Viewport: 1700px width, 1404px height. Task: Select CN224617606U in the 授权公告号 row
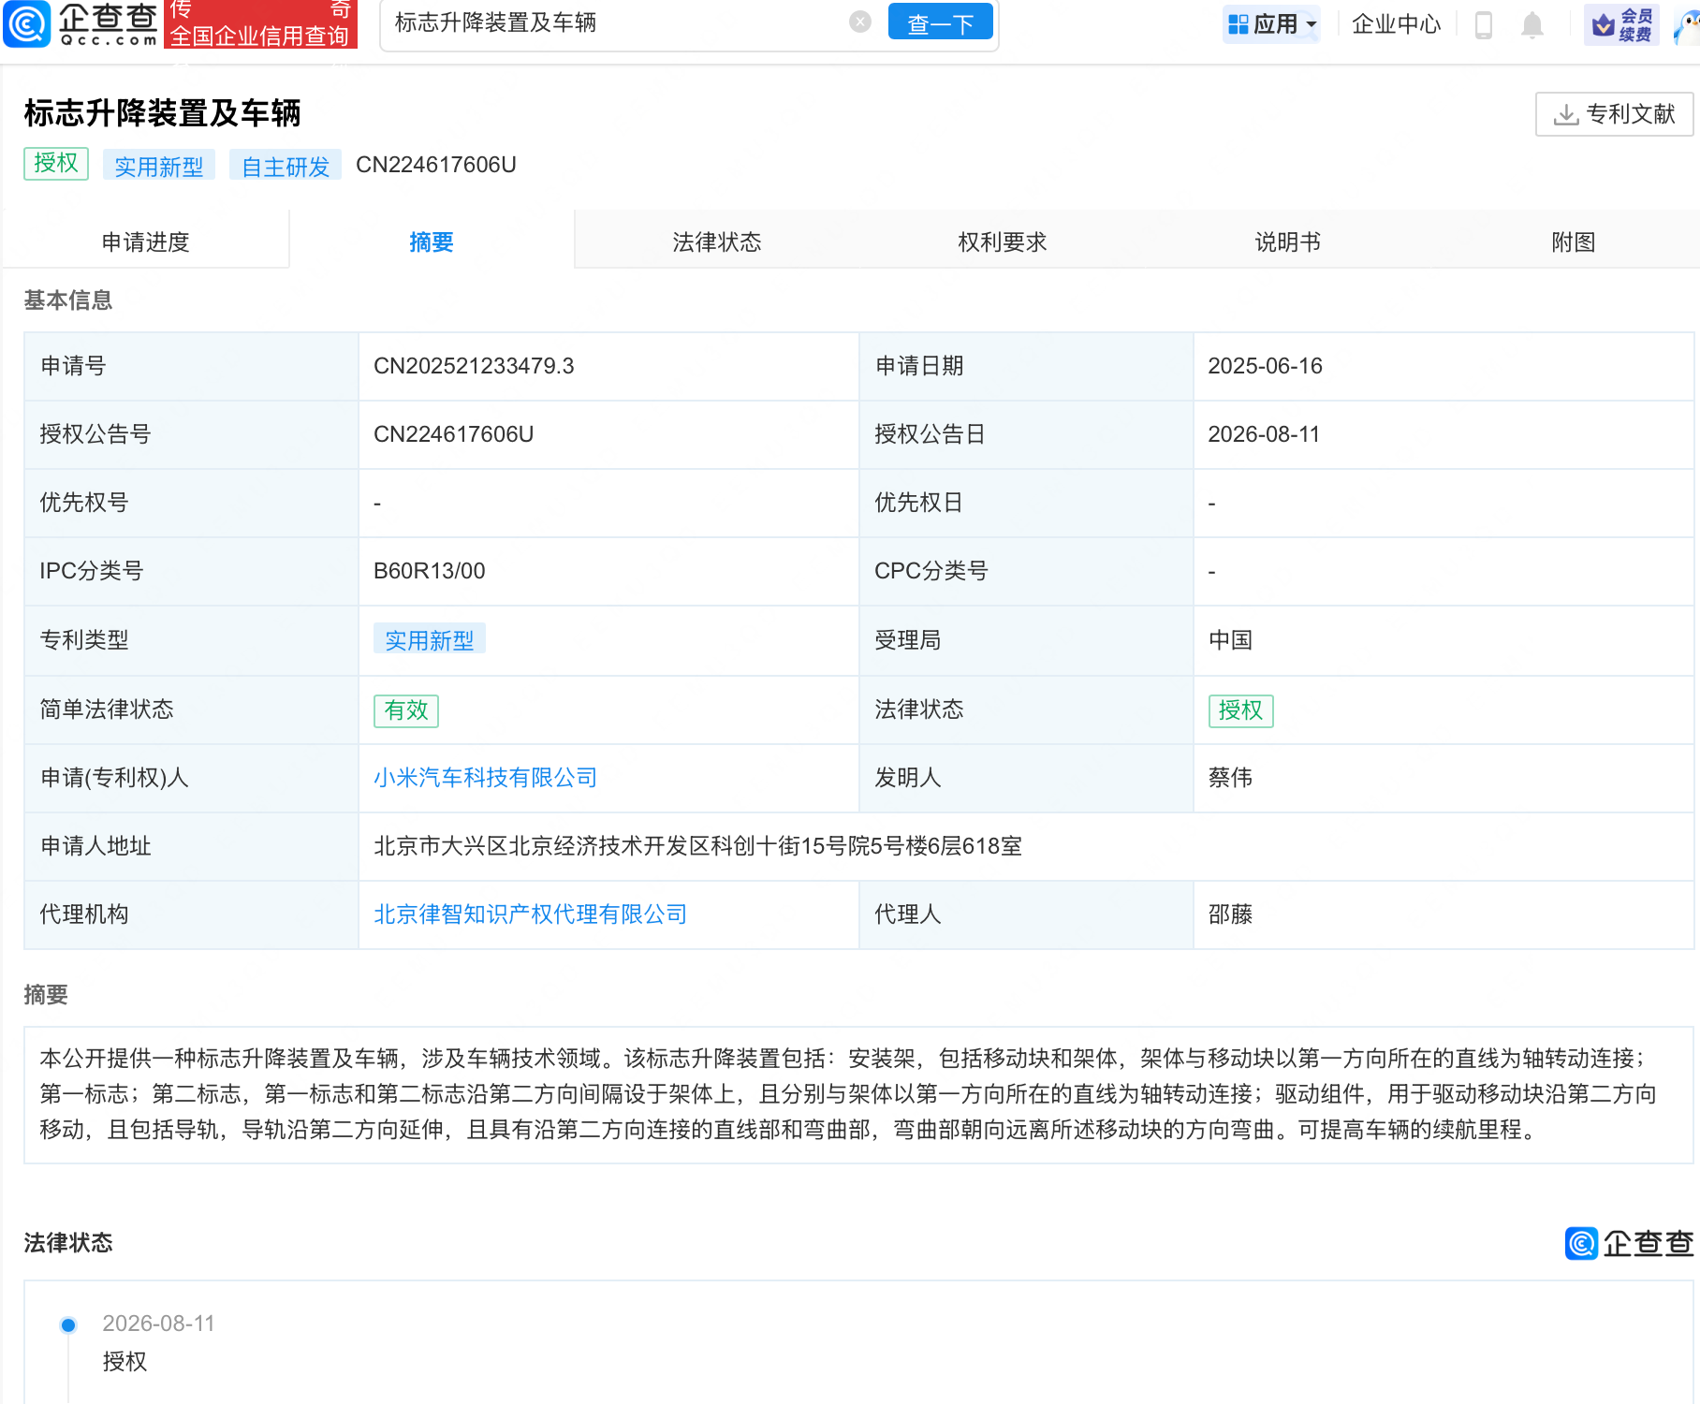[x=453, y=434]
